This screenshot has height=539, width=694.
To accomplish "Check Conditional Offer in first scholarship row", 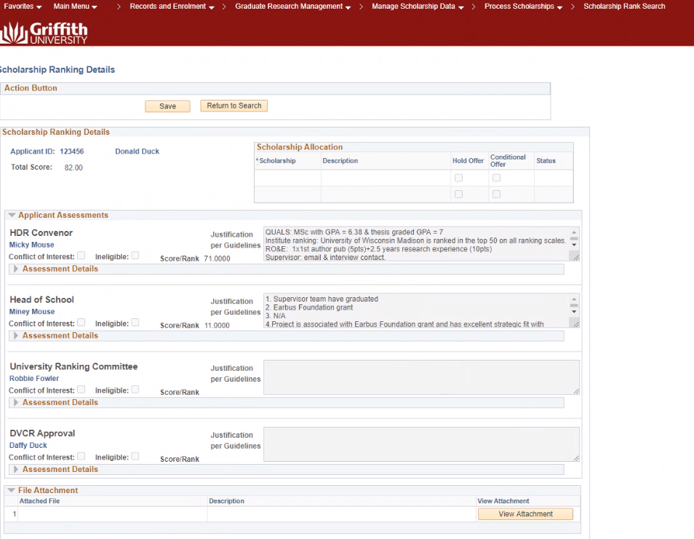I will coord(496,178).
